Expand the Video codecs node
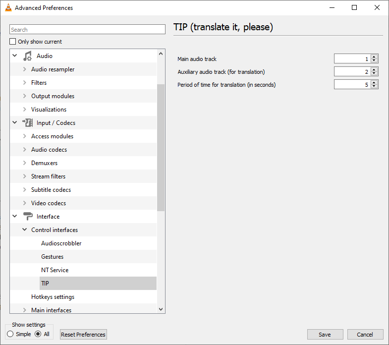 point(25,203)
